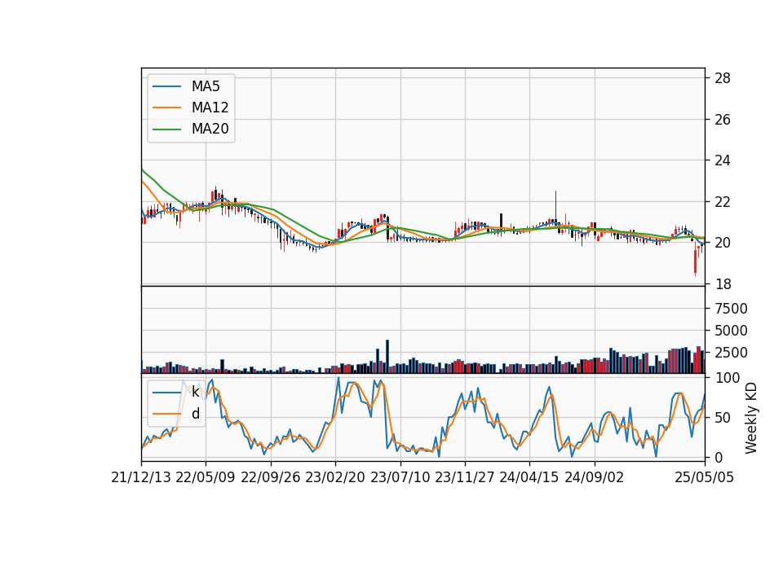Click the price axis value 26
This screenshot has height=562, width=783.
[723, 120]
